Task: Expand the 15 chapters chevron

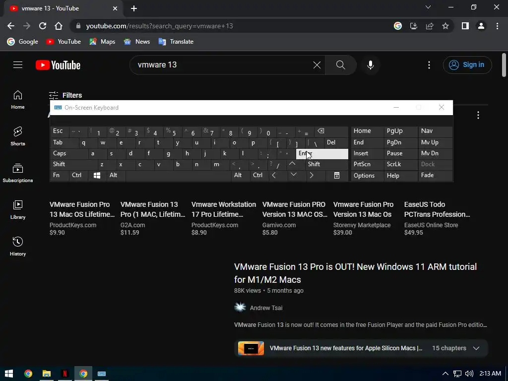Action: point(476,348)
